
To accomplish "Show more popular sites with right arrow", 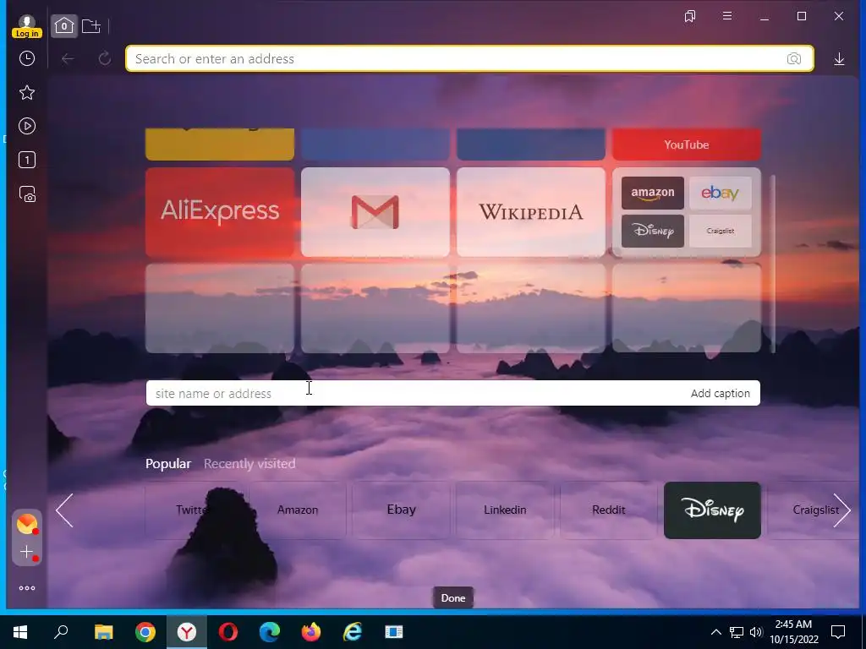I will click(841, 510).
